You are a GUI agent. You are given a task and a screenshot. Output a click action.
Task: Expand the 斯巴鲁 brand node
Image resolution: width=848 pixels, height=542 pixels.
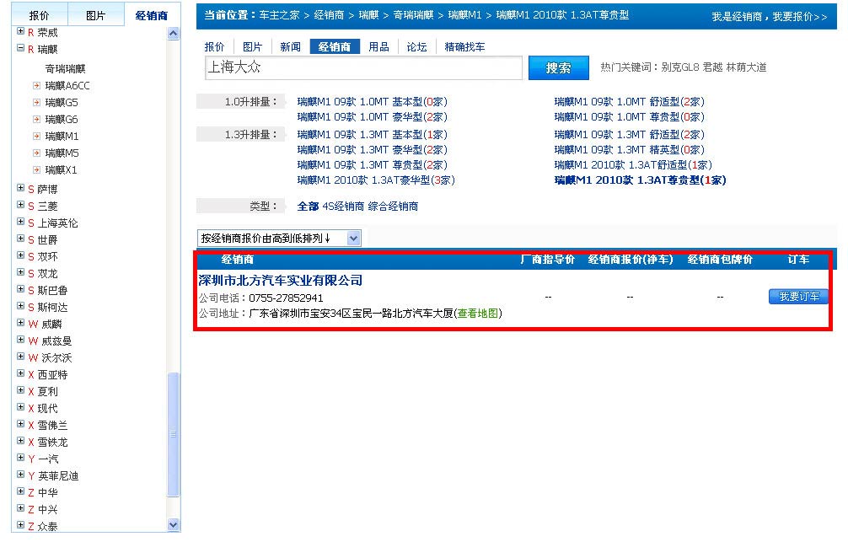20,289
